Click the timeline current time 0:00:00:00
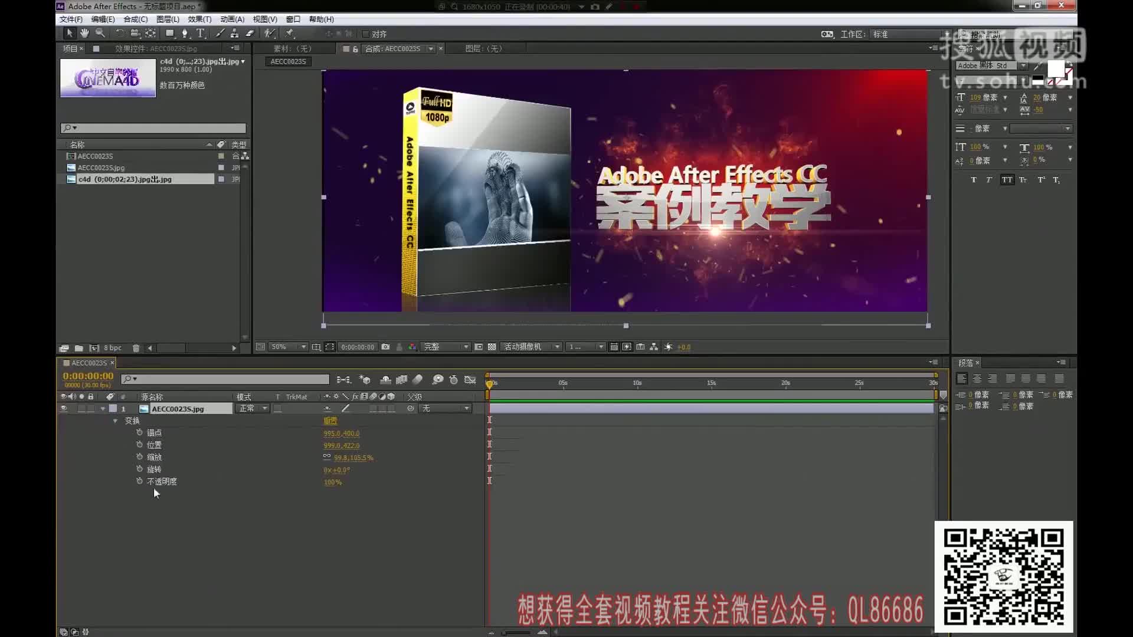This screenshot has width=1133, height=637. click(x=88, y=376)
